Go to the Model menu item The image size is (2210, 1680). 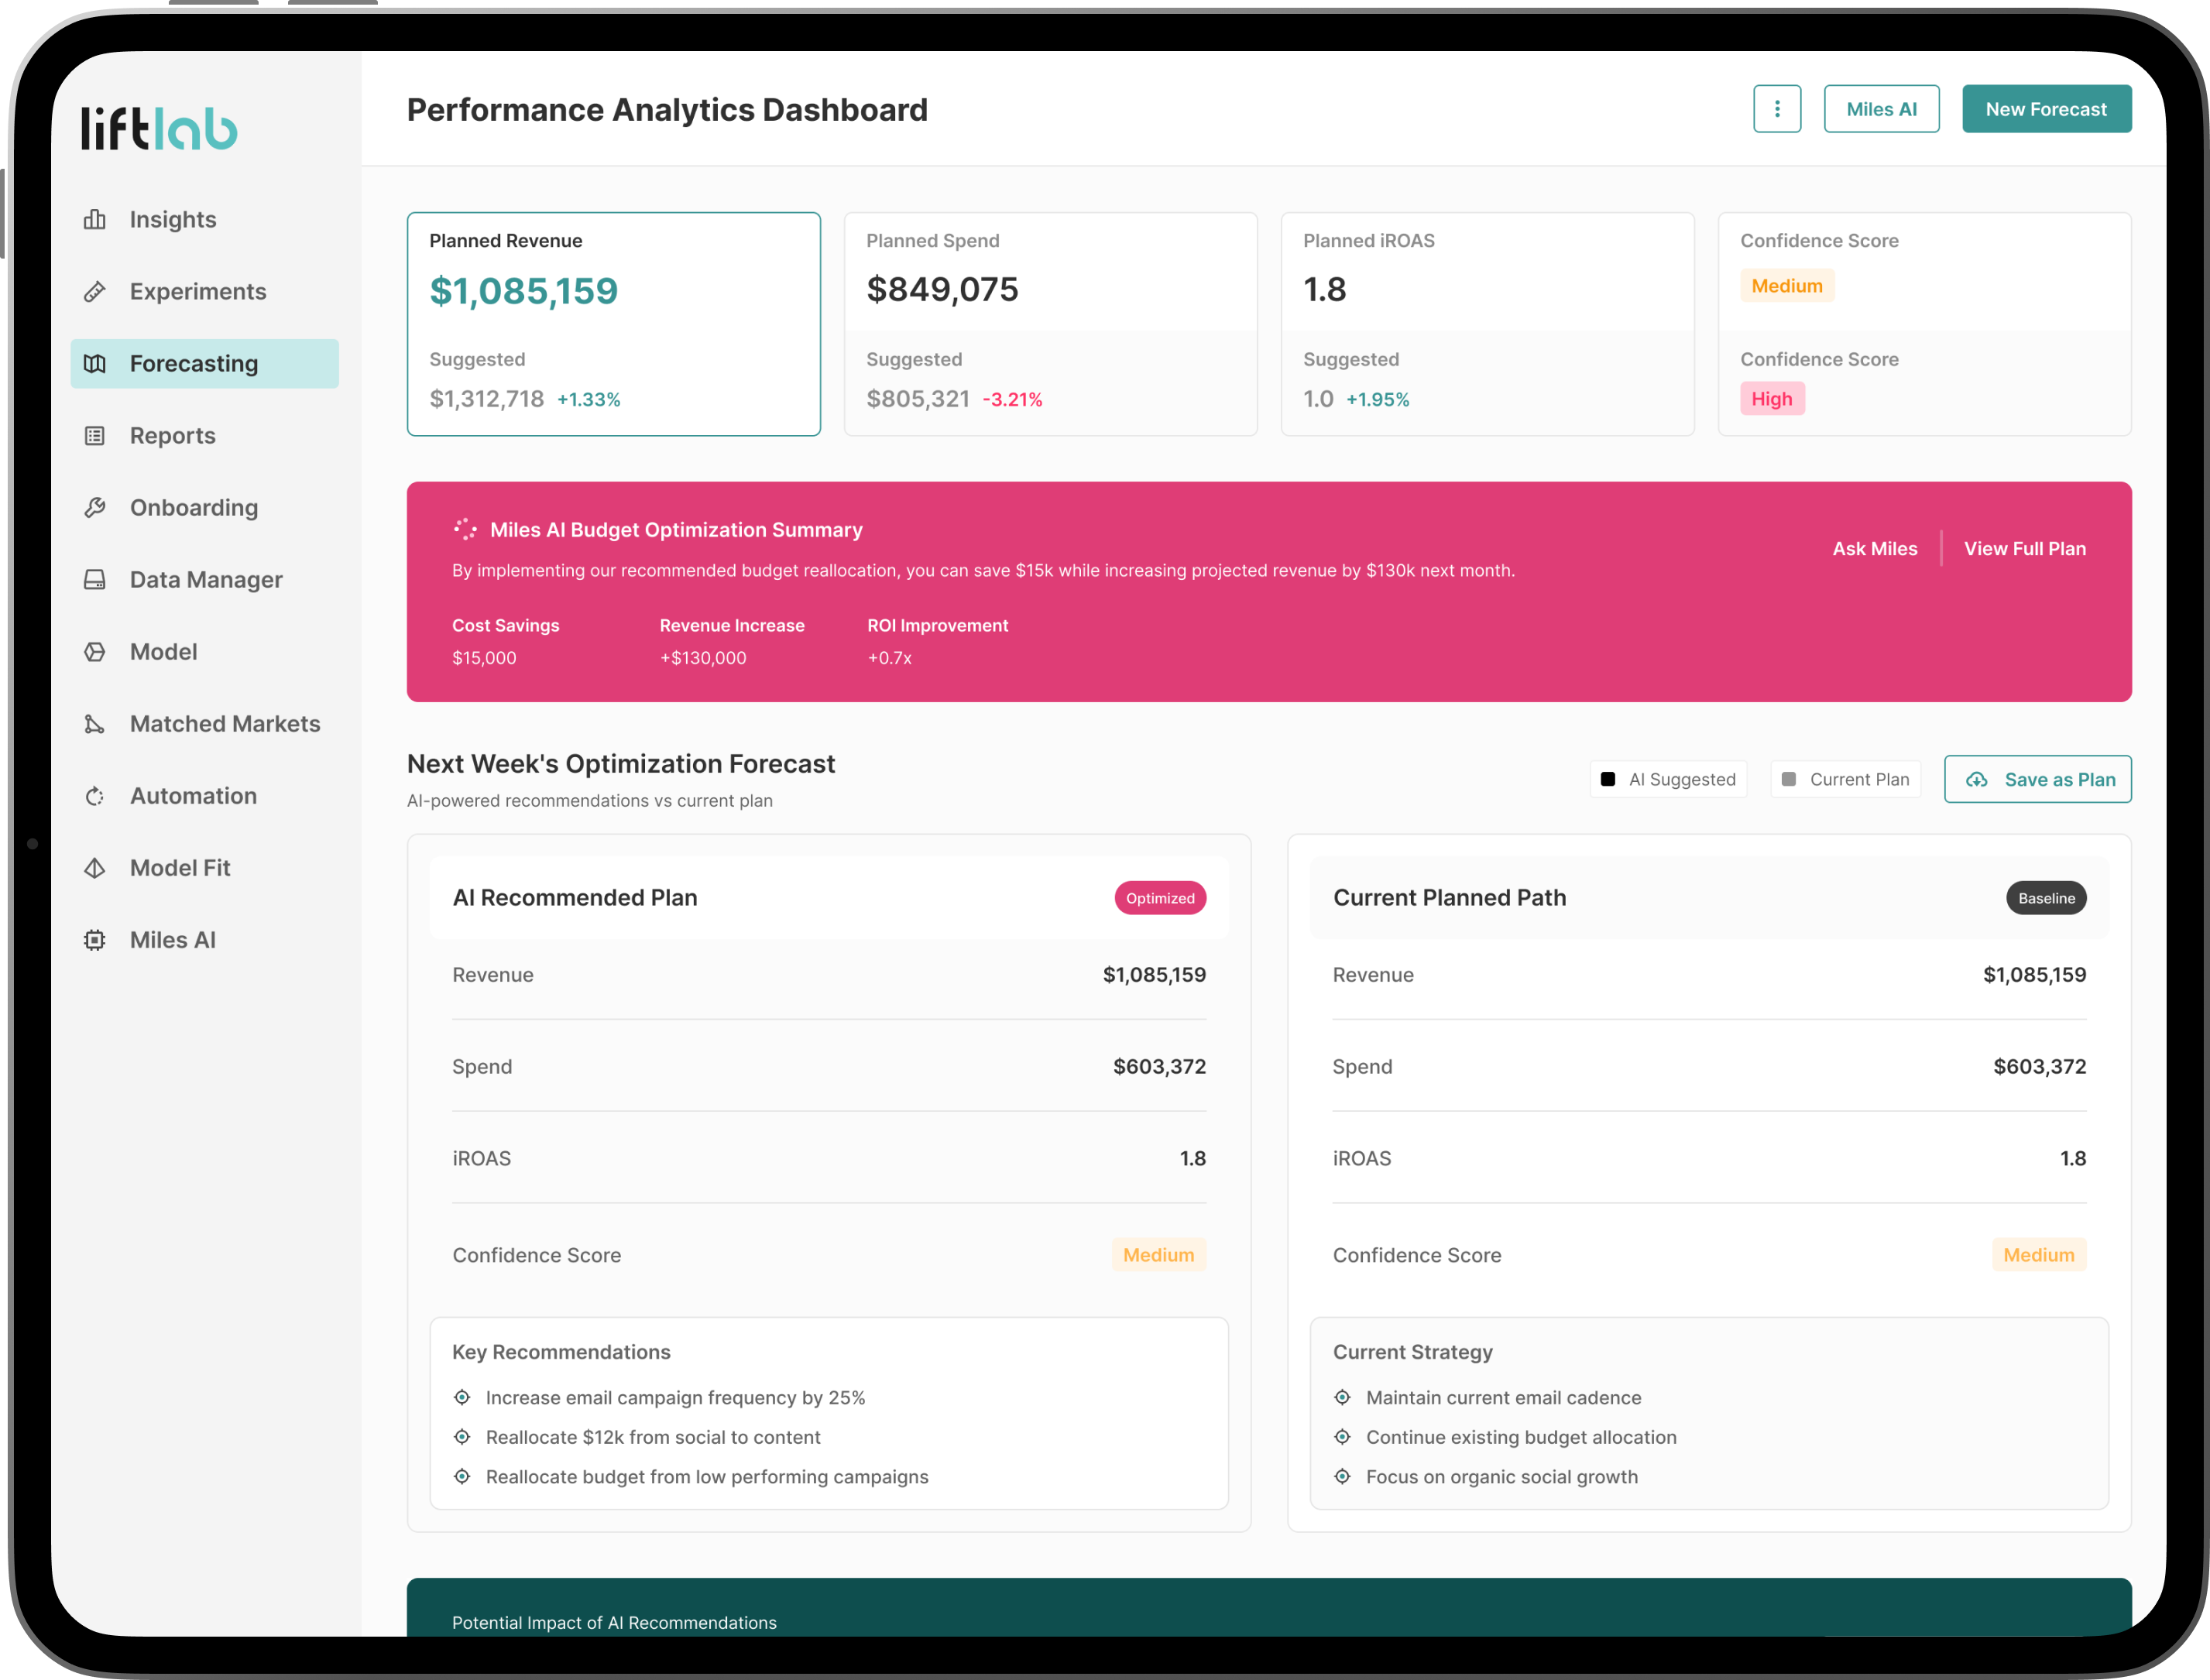163,651
